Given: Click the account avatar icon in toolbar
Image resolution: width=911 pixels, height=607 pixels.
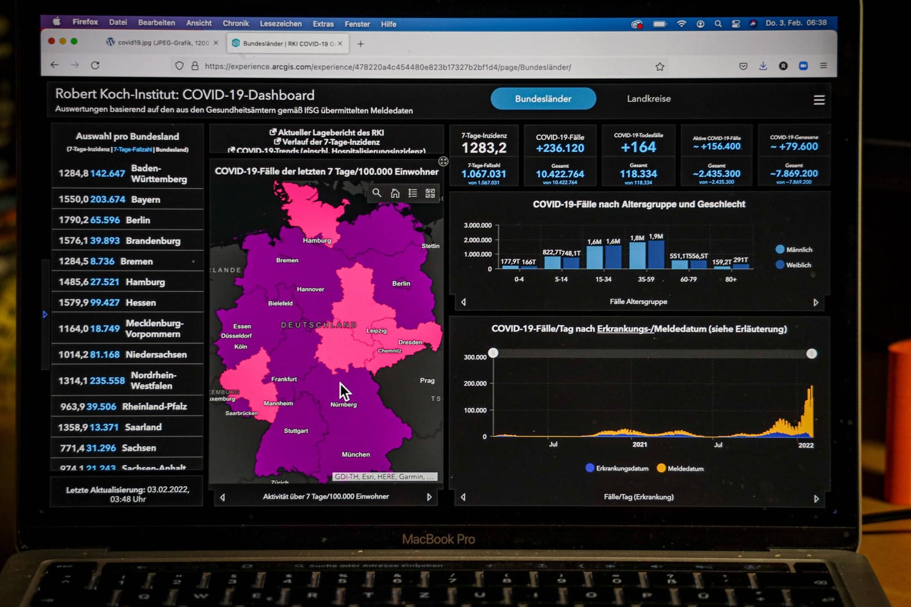Looking at the screenshot, I should pyautogui.click(x=783, y=66).
